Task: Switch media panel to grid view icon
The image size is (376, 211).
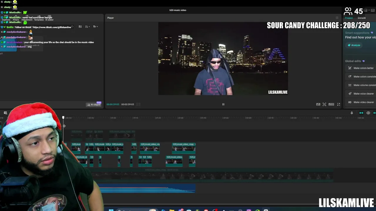Action: click(x=80, y=27)
